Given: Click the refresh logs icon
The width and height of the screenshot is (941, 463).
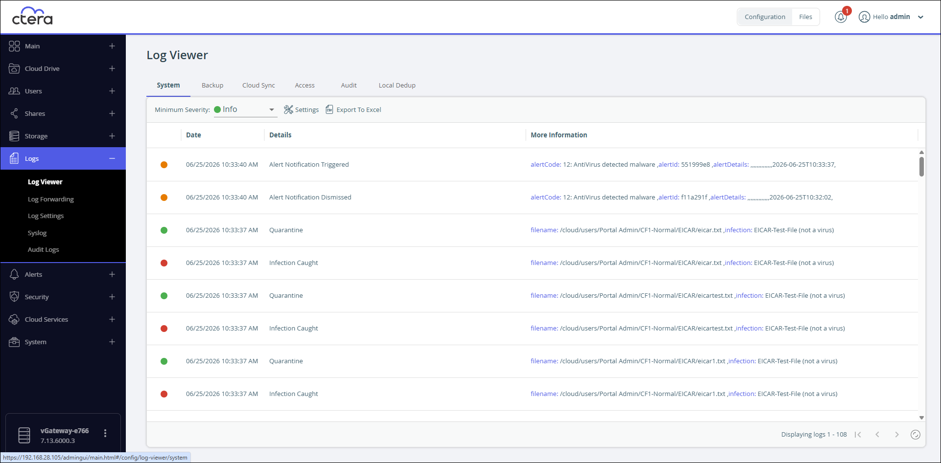Looking at the screenshot, I should point(915,435).
